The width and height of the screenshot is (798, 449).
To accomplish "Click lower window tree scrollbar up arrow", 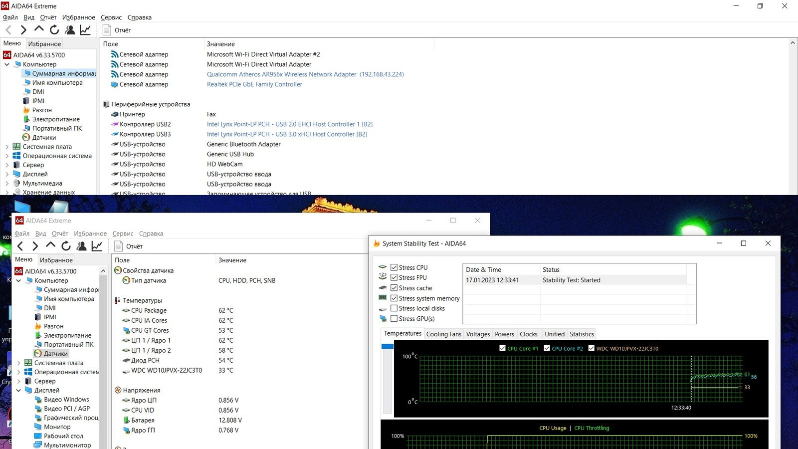I will [x=103, y=271].
